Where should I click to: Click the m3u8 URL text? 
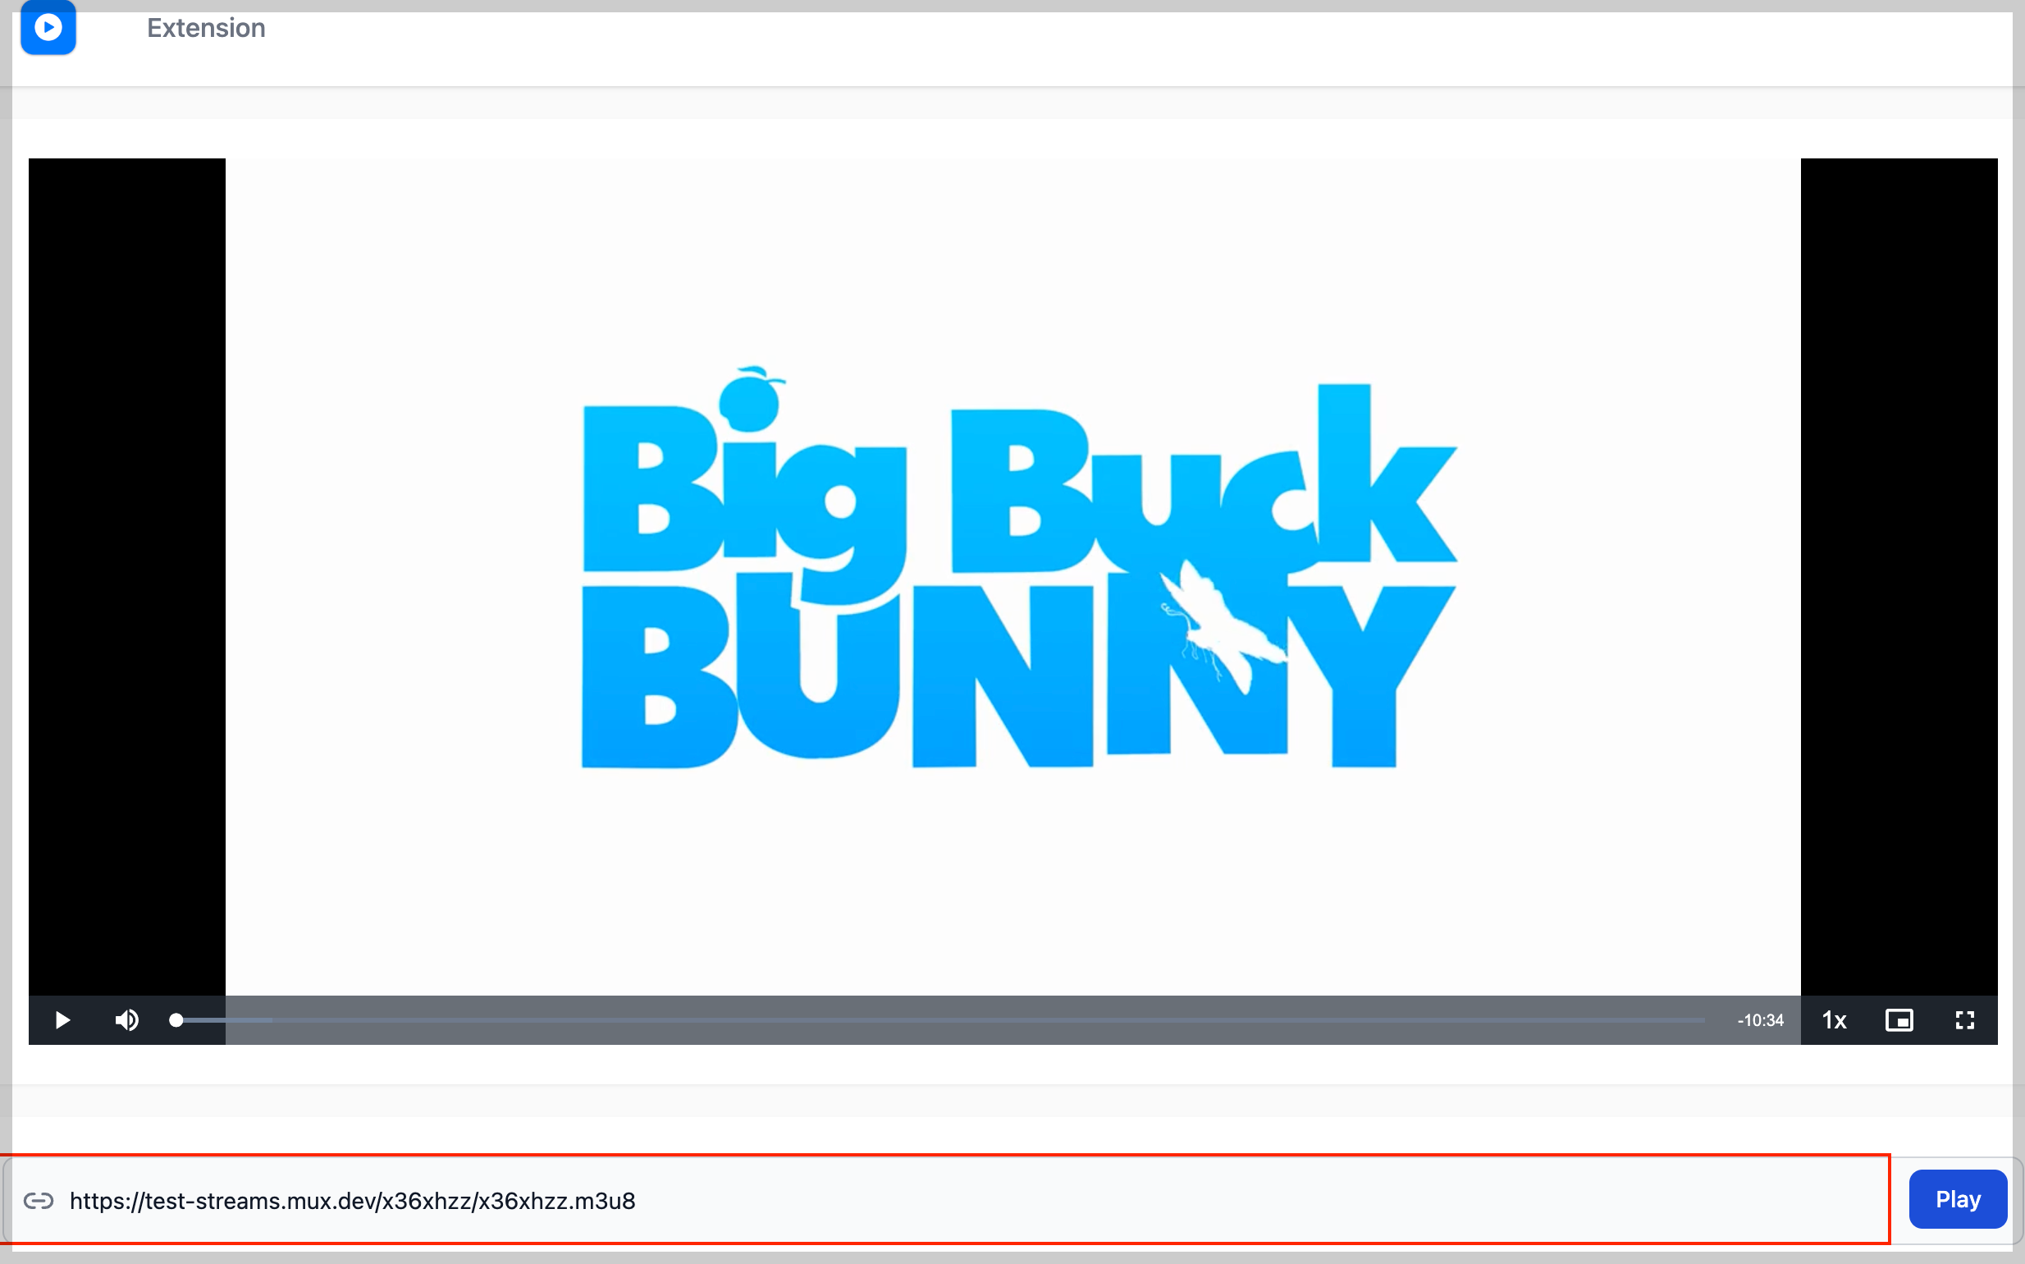352,1202
